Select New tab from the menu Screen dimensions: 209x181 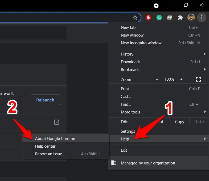coord(158,27)
